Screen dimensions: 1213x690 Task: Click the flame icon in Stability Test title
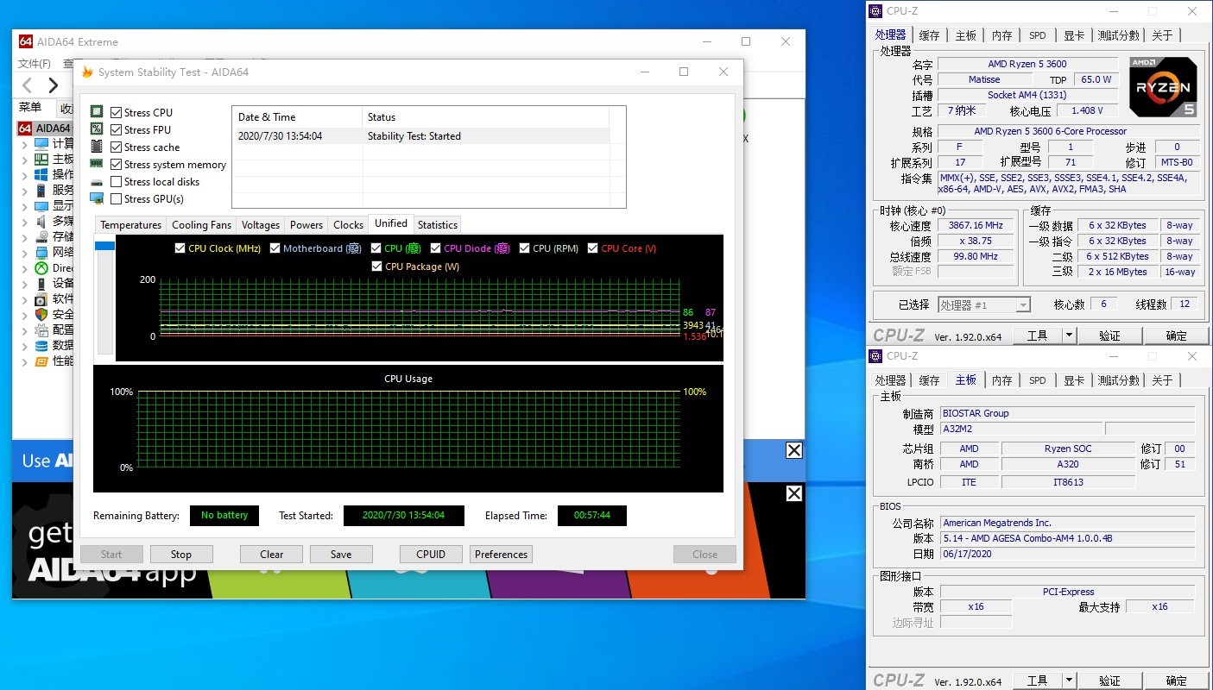(87, 72)
